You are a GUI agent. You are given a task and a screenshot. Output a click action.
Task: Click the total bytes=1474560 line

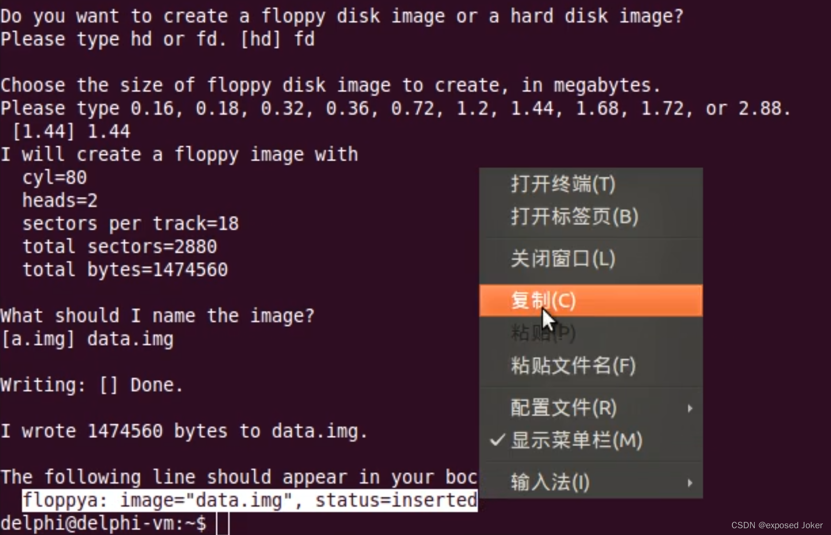tap(125, 270)
